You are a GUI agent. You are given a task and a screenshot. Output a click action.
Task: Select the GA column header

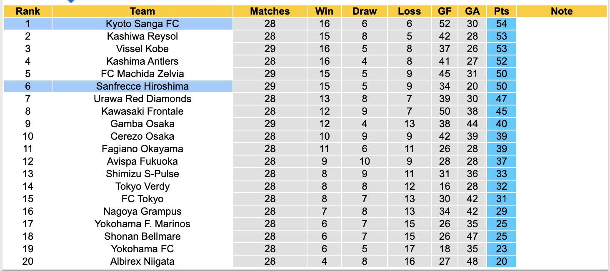(472, 11)
